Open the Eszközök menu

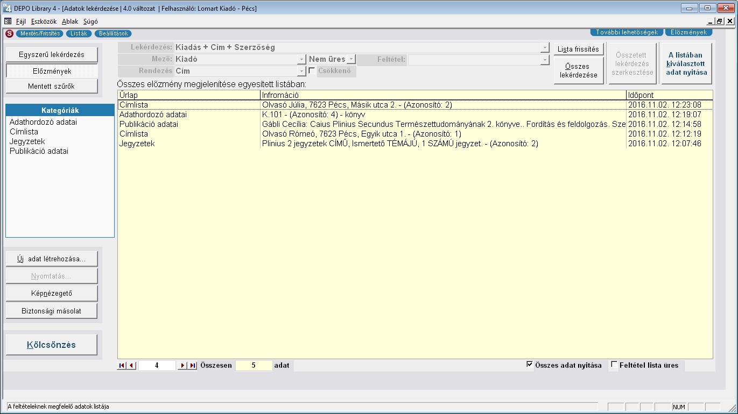click(x=44, y=22)
